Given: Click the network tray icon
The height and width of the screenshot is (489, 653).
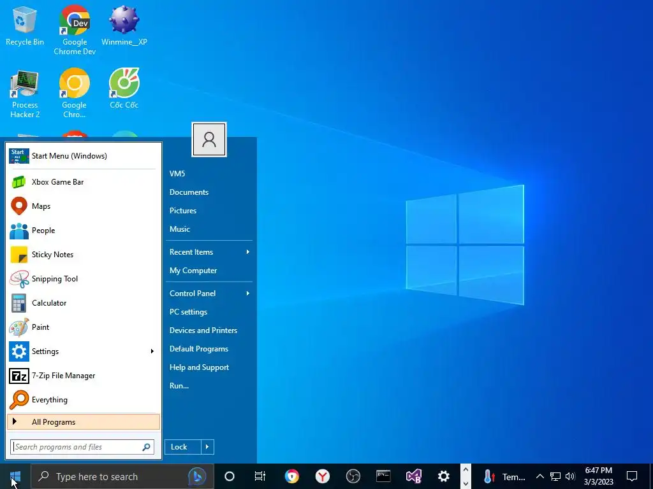Looking at the screenshot, I should coord(555,476).
